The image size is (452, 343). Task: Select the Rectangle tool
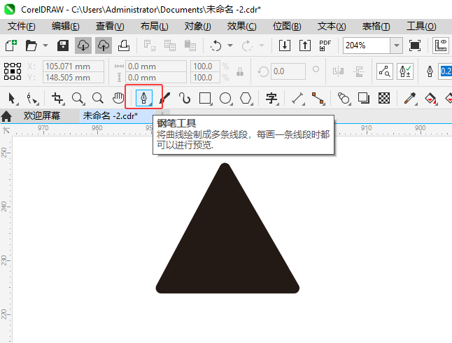point(205,99)
